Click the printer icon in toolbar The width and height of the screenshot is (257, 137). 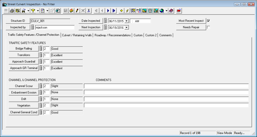(x=12, y=11)
